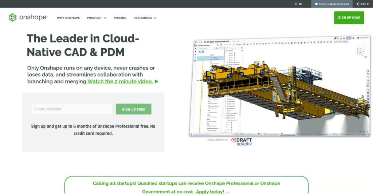Open Watch the 2 minute video link
This screenshot has height=194, width=373.
coord(120,81)
